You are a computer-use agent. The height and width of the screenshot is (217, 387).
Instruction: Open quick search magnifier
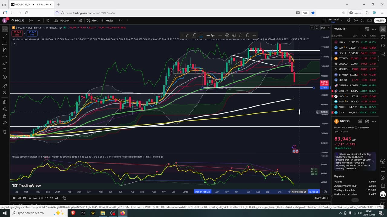coord(349,20)
